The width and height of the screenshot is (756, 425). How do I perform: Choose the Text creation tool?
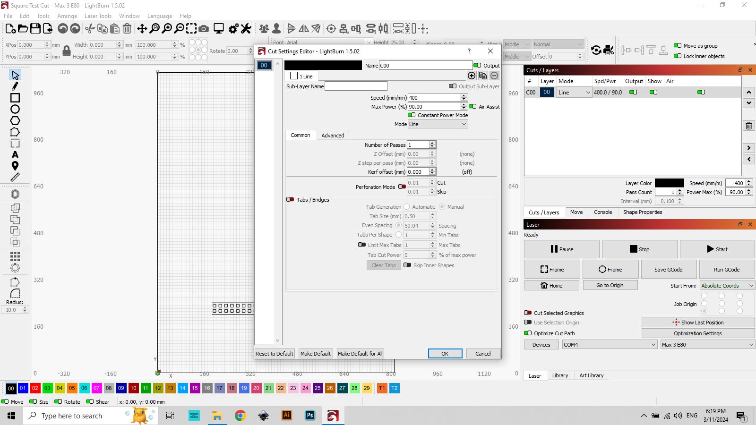(x=15, y=155)
